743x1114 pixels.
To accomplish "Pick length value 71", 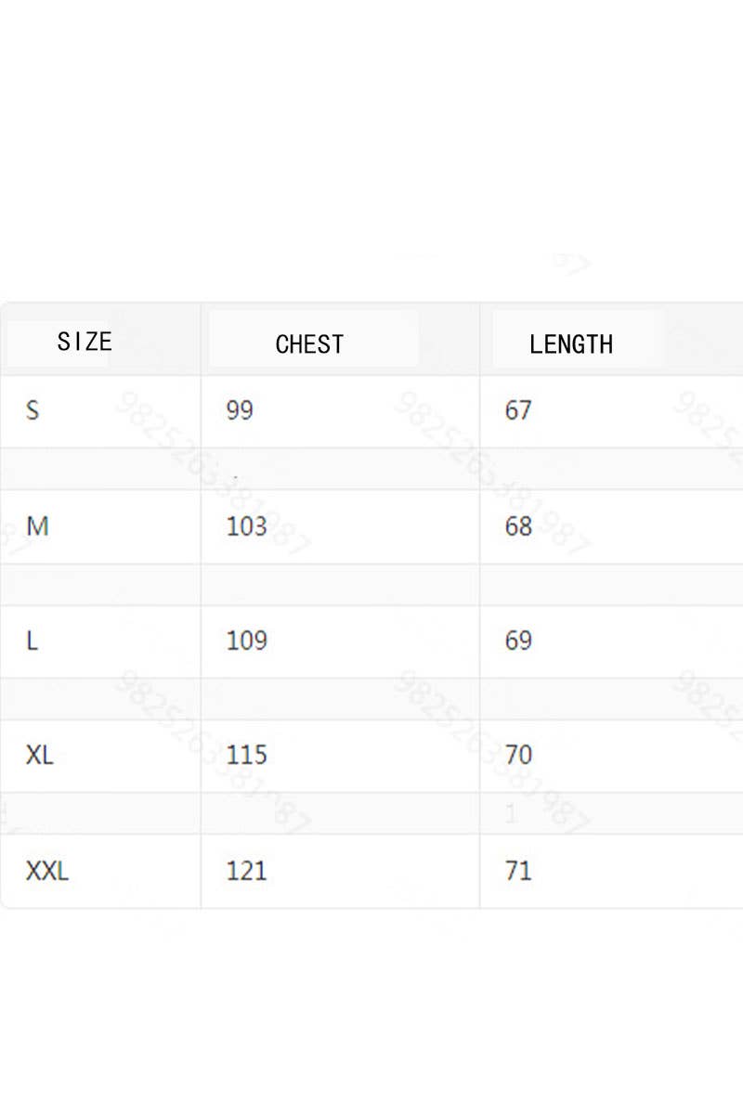I will click(518, 871).
